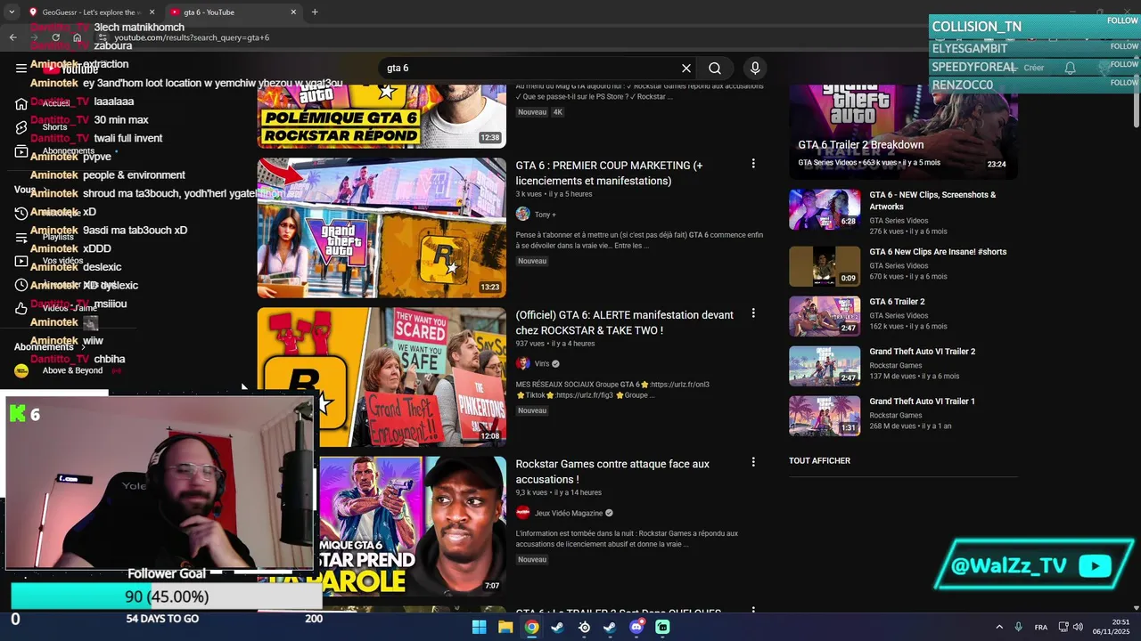The width and height of the screenshot is (1141, 641).
Task: Open YouTube notifications bell
Action: click(x=1071, y=68)
